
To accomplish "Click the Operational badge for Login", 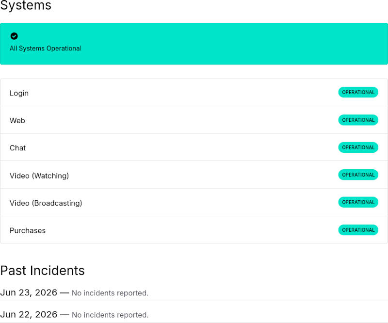I will [x=358, y=92].
